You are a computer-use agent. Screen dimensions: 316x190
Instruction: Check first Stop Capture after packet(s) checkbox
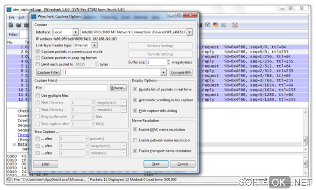pos(37,138)
